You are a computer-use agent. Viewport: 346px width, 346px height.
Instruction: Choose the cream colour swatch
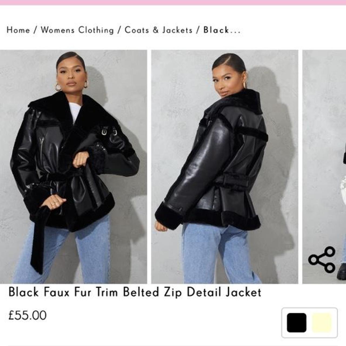click(322, 322)
